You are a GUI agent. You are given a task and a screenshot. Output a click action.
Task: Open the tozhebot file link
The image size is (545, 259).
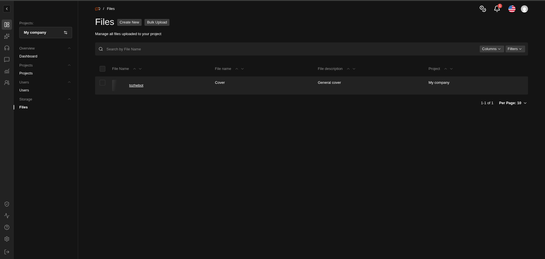point(136,85)
